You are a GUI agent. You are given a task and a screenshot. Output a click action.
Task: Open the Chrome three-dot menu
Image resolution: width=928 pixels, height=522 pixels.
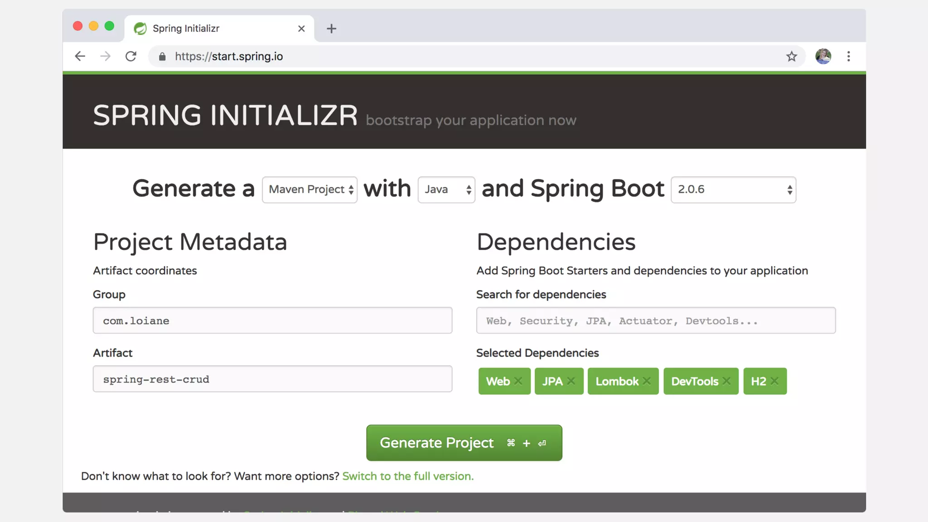pyautogui.click(x=849, y=56)
